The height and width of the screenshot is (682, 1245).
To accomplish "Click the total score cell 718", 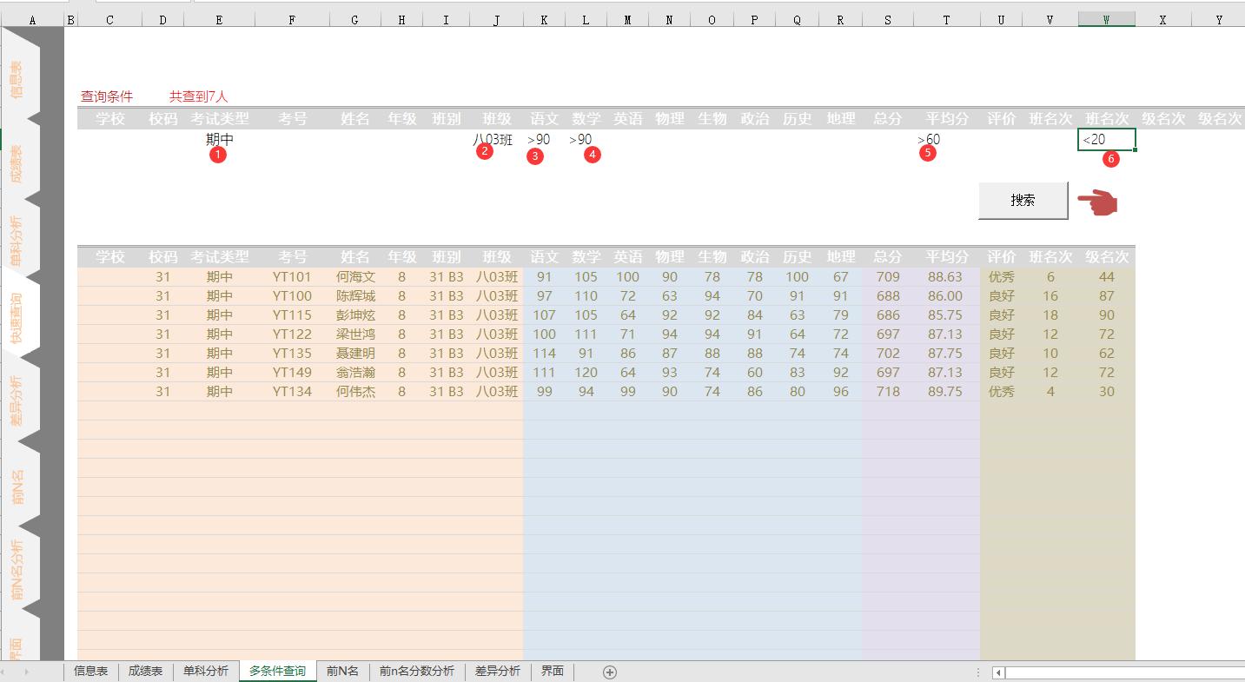I will pos(888,392).
